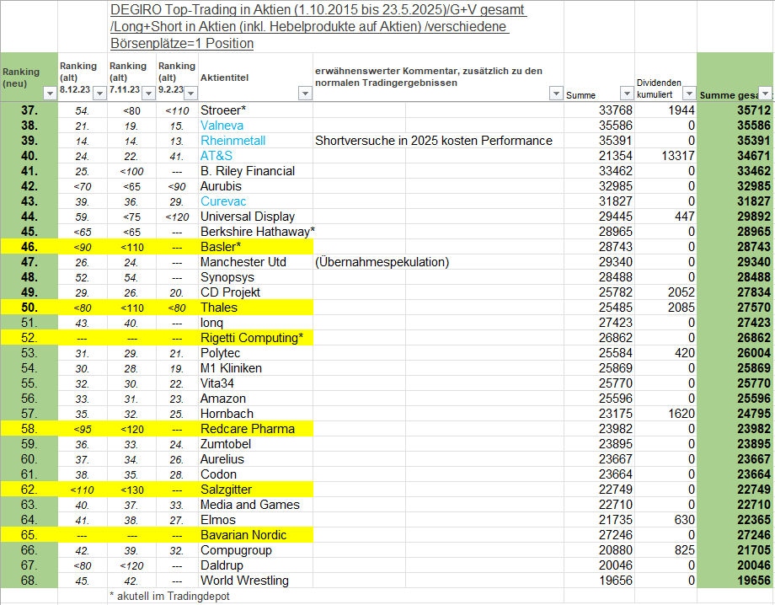The height and width of the screenshot is (605, 775).
Task: Click the CD Projekt cell
Action: (255, 292)
